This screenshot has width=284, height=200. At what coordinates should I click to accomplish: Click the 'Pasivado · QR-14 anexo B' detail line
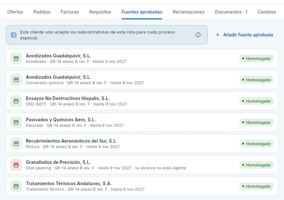click(x=75, y=125)
